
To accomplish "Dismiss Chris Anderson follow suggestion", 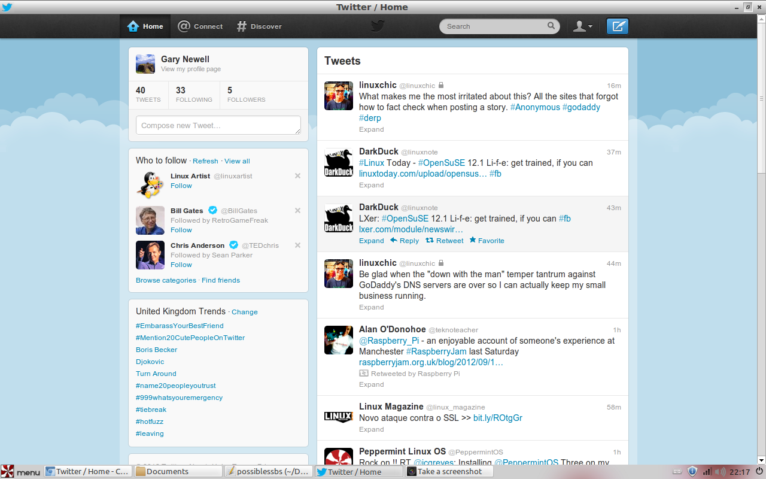I will click(297, 245).
